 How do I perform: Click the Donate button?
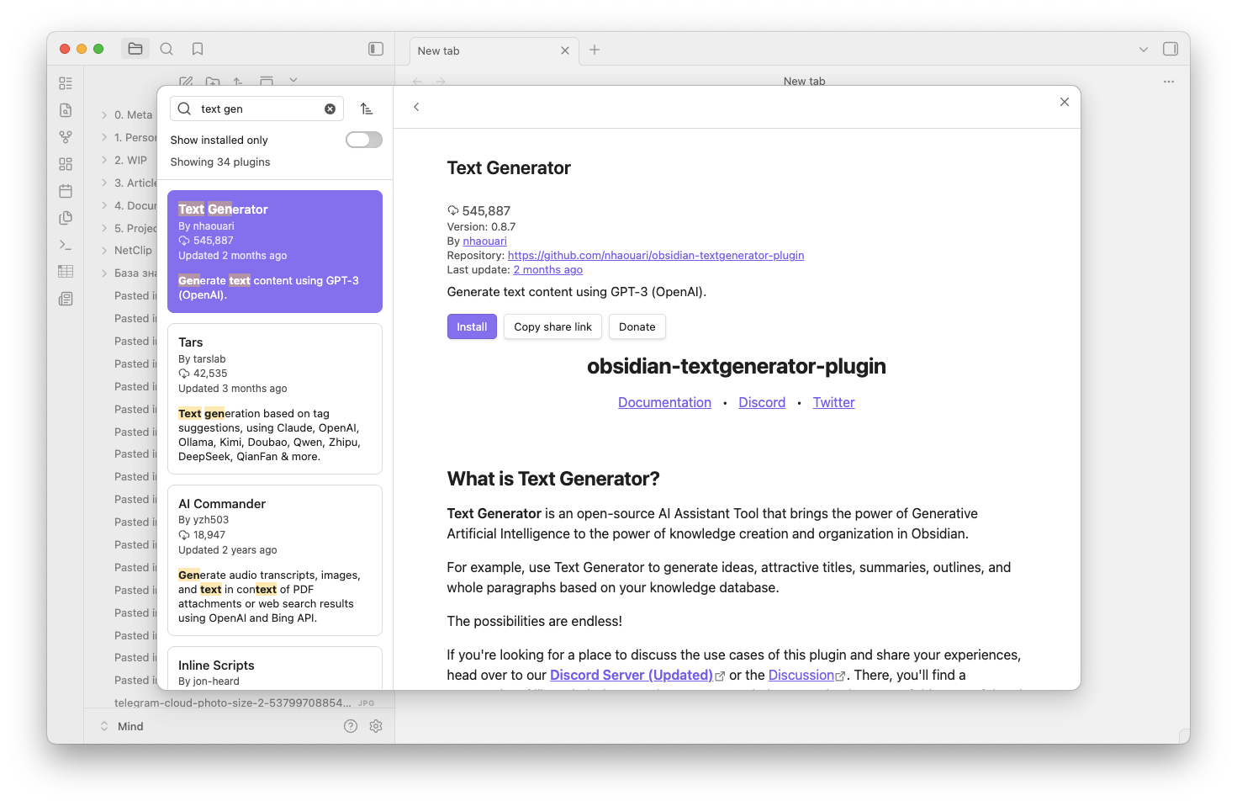click(637, 326)
